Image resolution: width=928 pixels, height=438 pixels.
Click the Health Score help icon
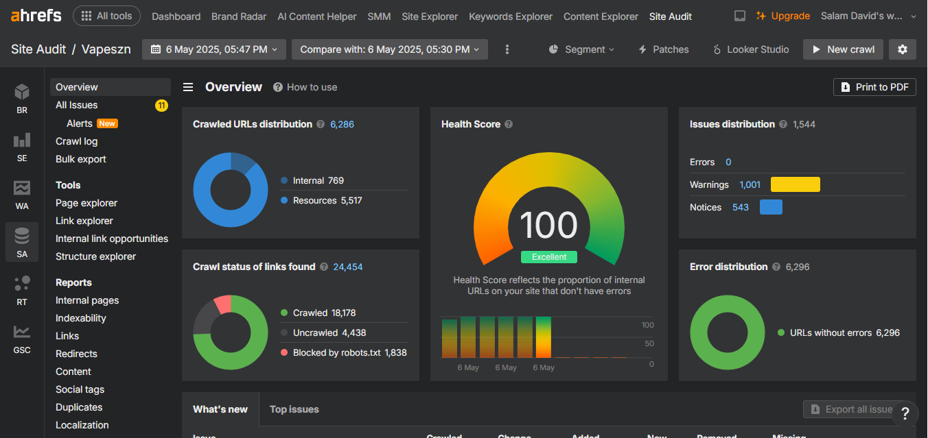[509, 124]
